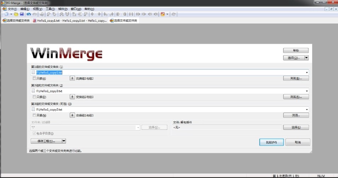Open the 插件(P) menu
The image size is (338, 178).
click(63, 9)
